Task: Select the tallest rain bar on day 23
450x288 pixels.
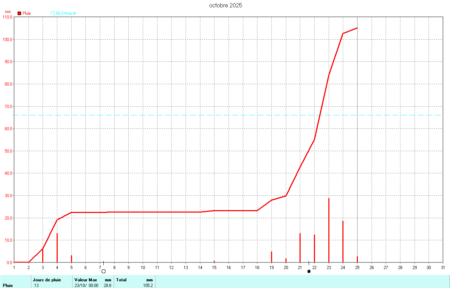Action: click(x=329, y=232)
